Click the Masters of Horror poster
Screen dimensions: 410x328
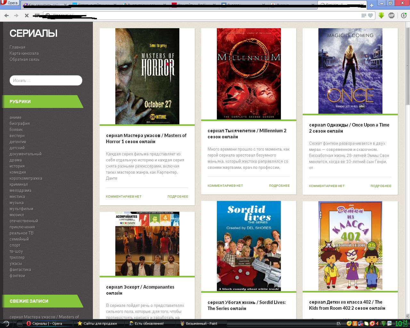[147, 76]
